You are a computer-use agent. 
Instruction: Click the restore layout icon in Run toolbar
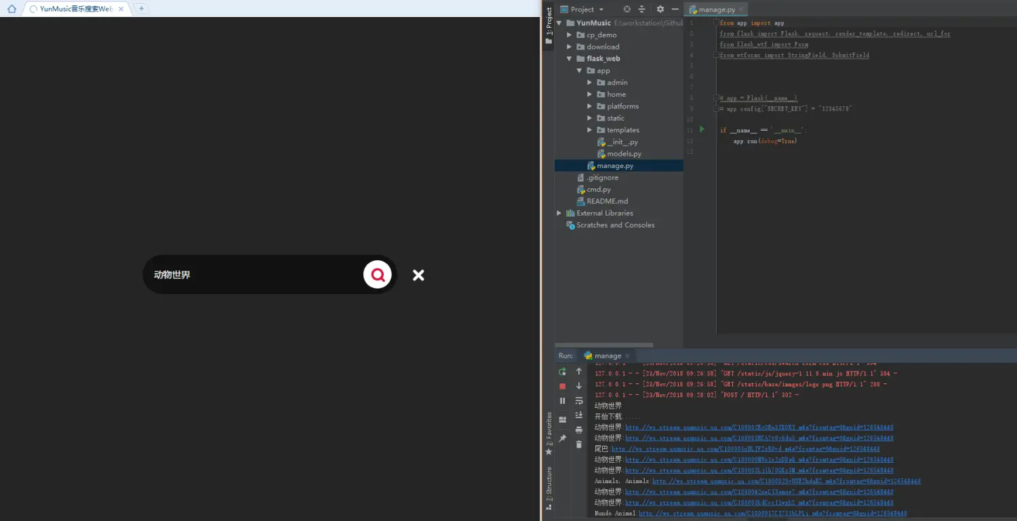coord(562,420)
